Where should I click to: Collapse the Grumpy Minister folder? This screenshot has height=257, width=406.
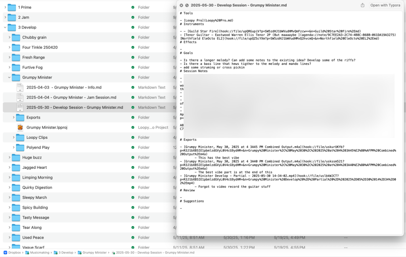click(x=9, y=77)
